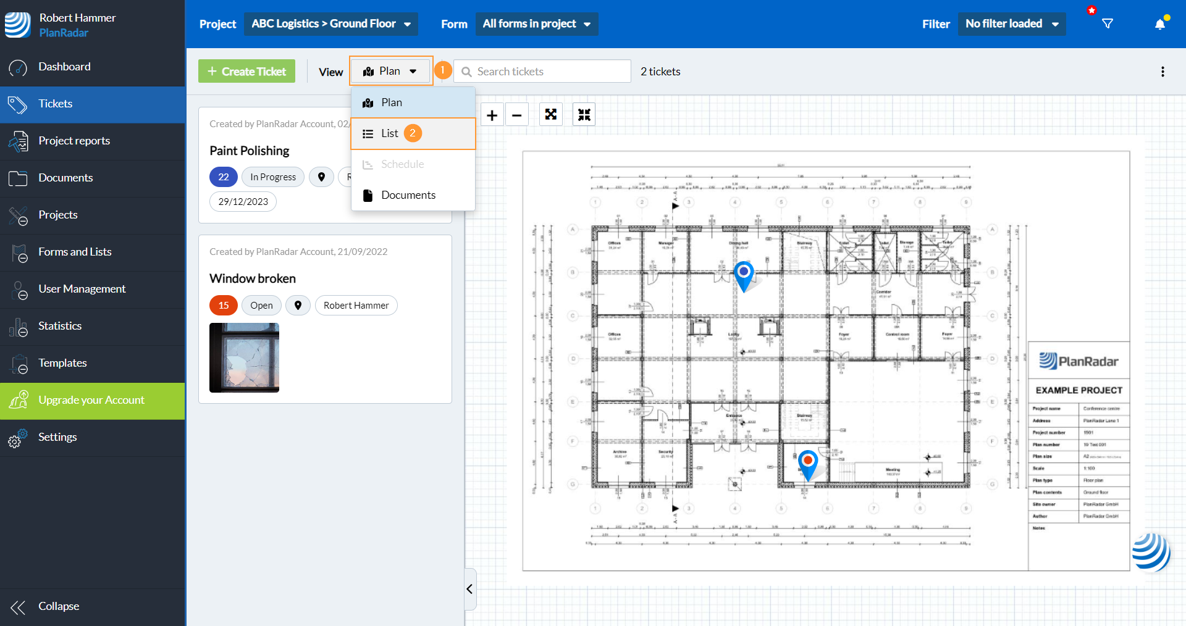Open the All forms in project dropdown
1186x626 pixels.
click(x=536, y=24)
